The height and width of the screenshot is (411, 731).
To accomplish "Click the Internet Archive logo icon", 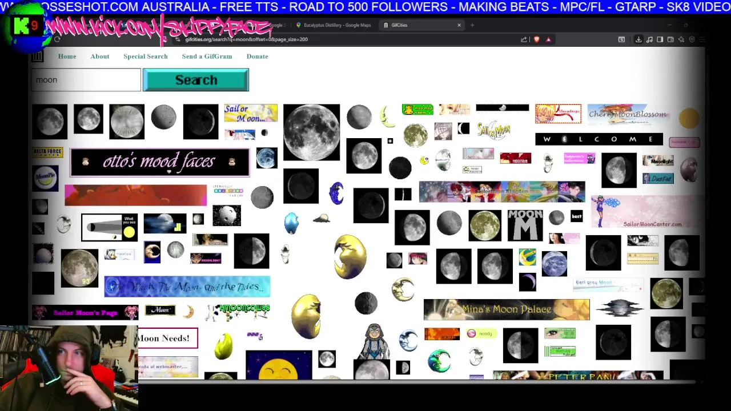I will click(37, 56).
